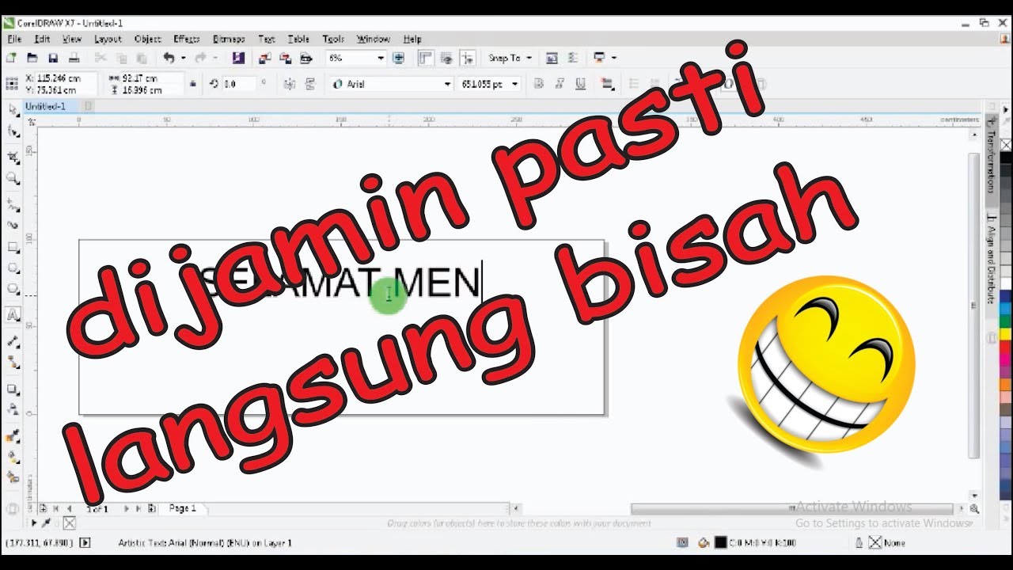Select the Freehand tool
The width and height of the screenshot is (1013, 570).
point(13,204)
